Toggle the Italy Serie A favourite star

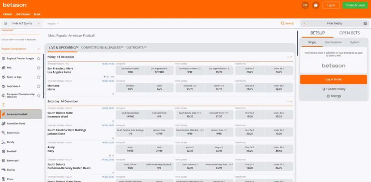click(x=39, y=86)
